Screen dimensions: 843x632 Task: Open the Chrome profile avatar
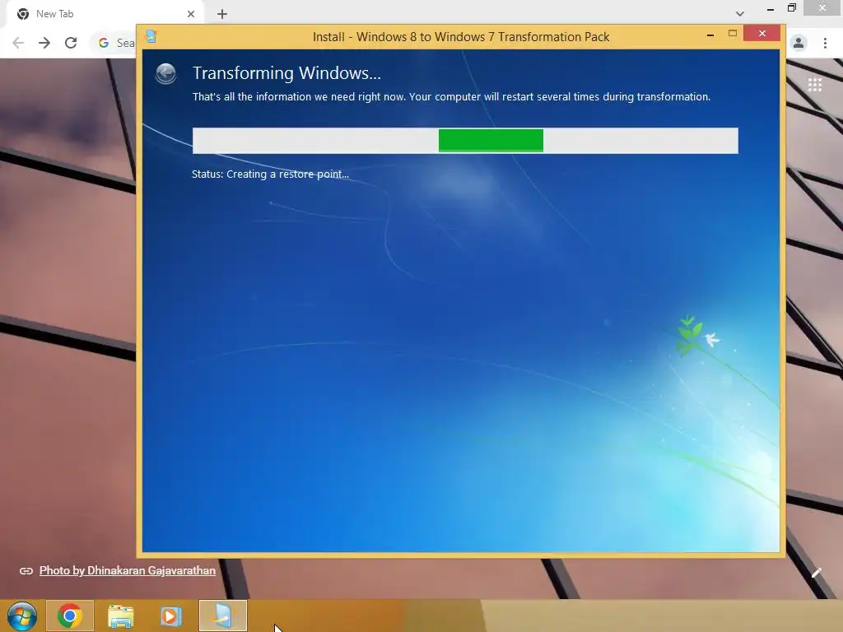click(x=799, y=43)
